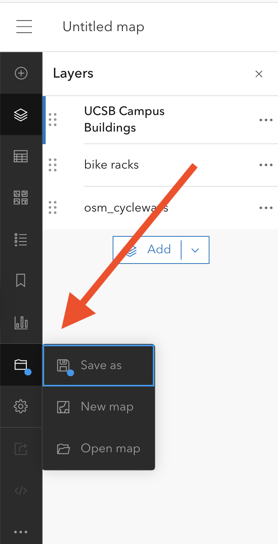
Task: Select the bike racks layer
Action: (111, 165)
